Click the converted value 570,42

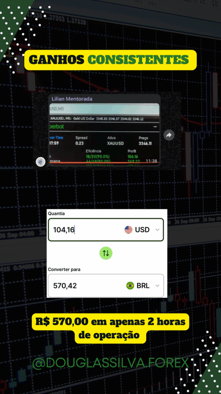[65, 286]
